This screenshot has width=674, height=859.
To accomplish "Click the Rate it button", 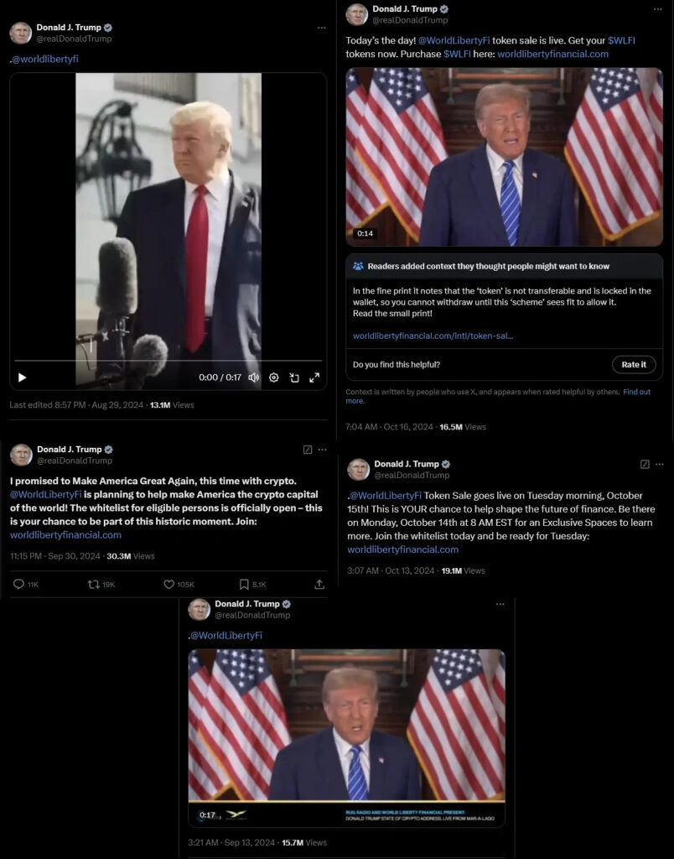I will pos(634,364).
